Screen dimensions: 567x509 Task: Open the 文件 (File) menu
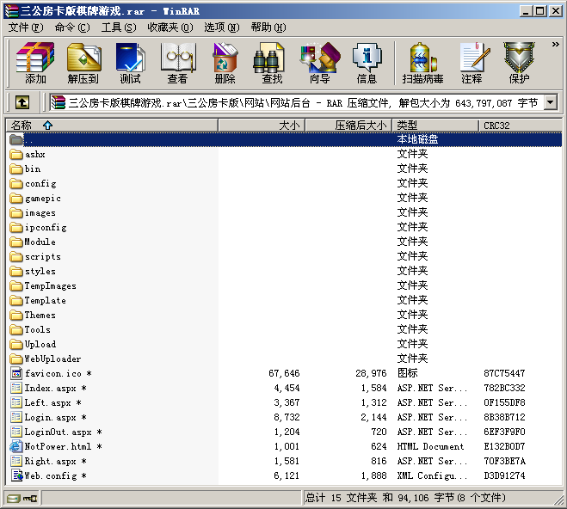tap(25, 28)
